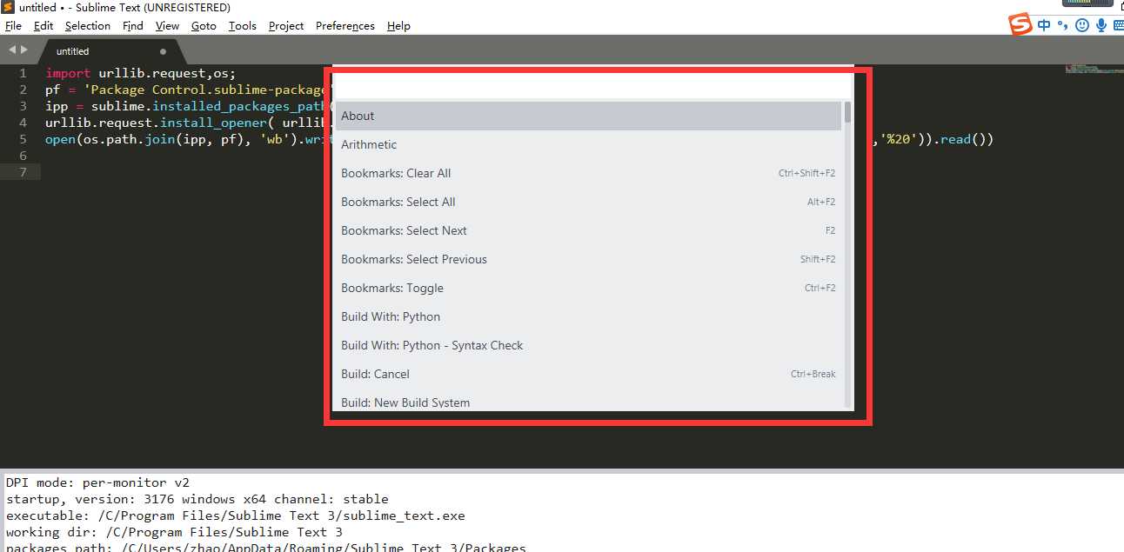1124x552 pixels.
Task: Click the 'working dir:' console output line
Action: [174, 532]
